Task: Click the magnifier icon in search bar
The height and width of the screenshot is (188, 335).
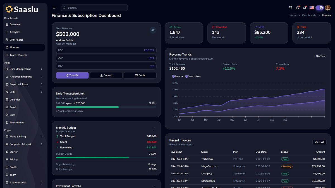Action: (x=64, y=8)
